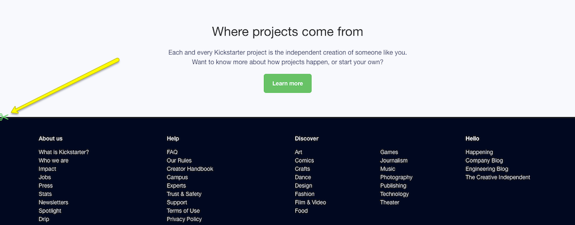Browse Photography projects
Screen dimensions: 575x225
tap(396, 177)
